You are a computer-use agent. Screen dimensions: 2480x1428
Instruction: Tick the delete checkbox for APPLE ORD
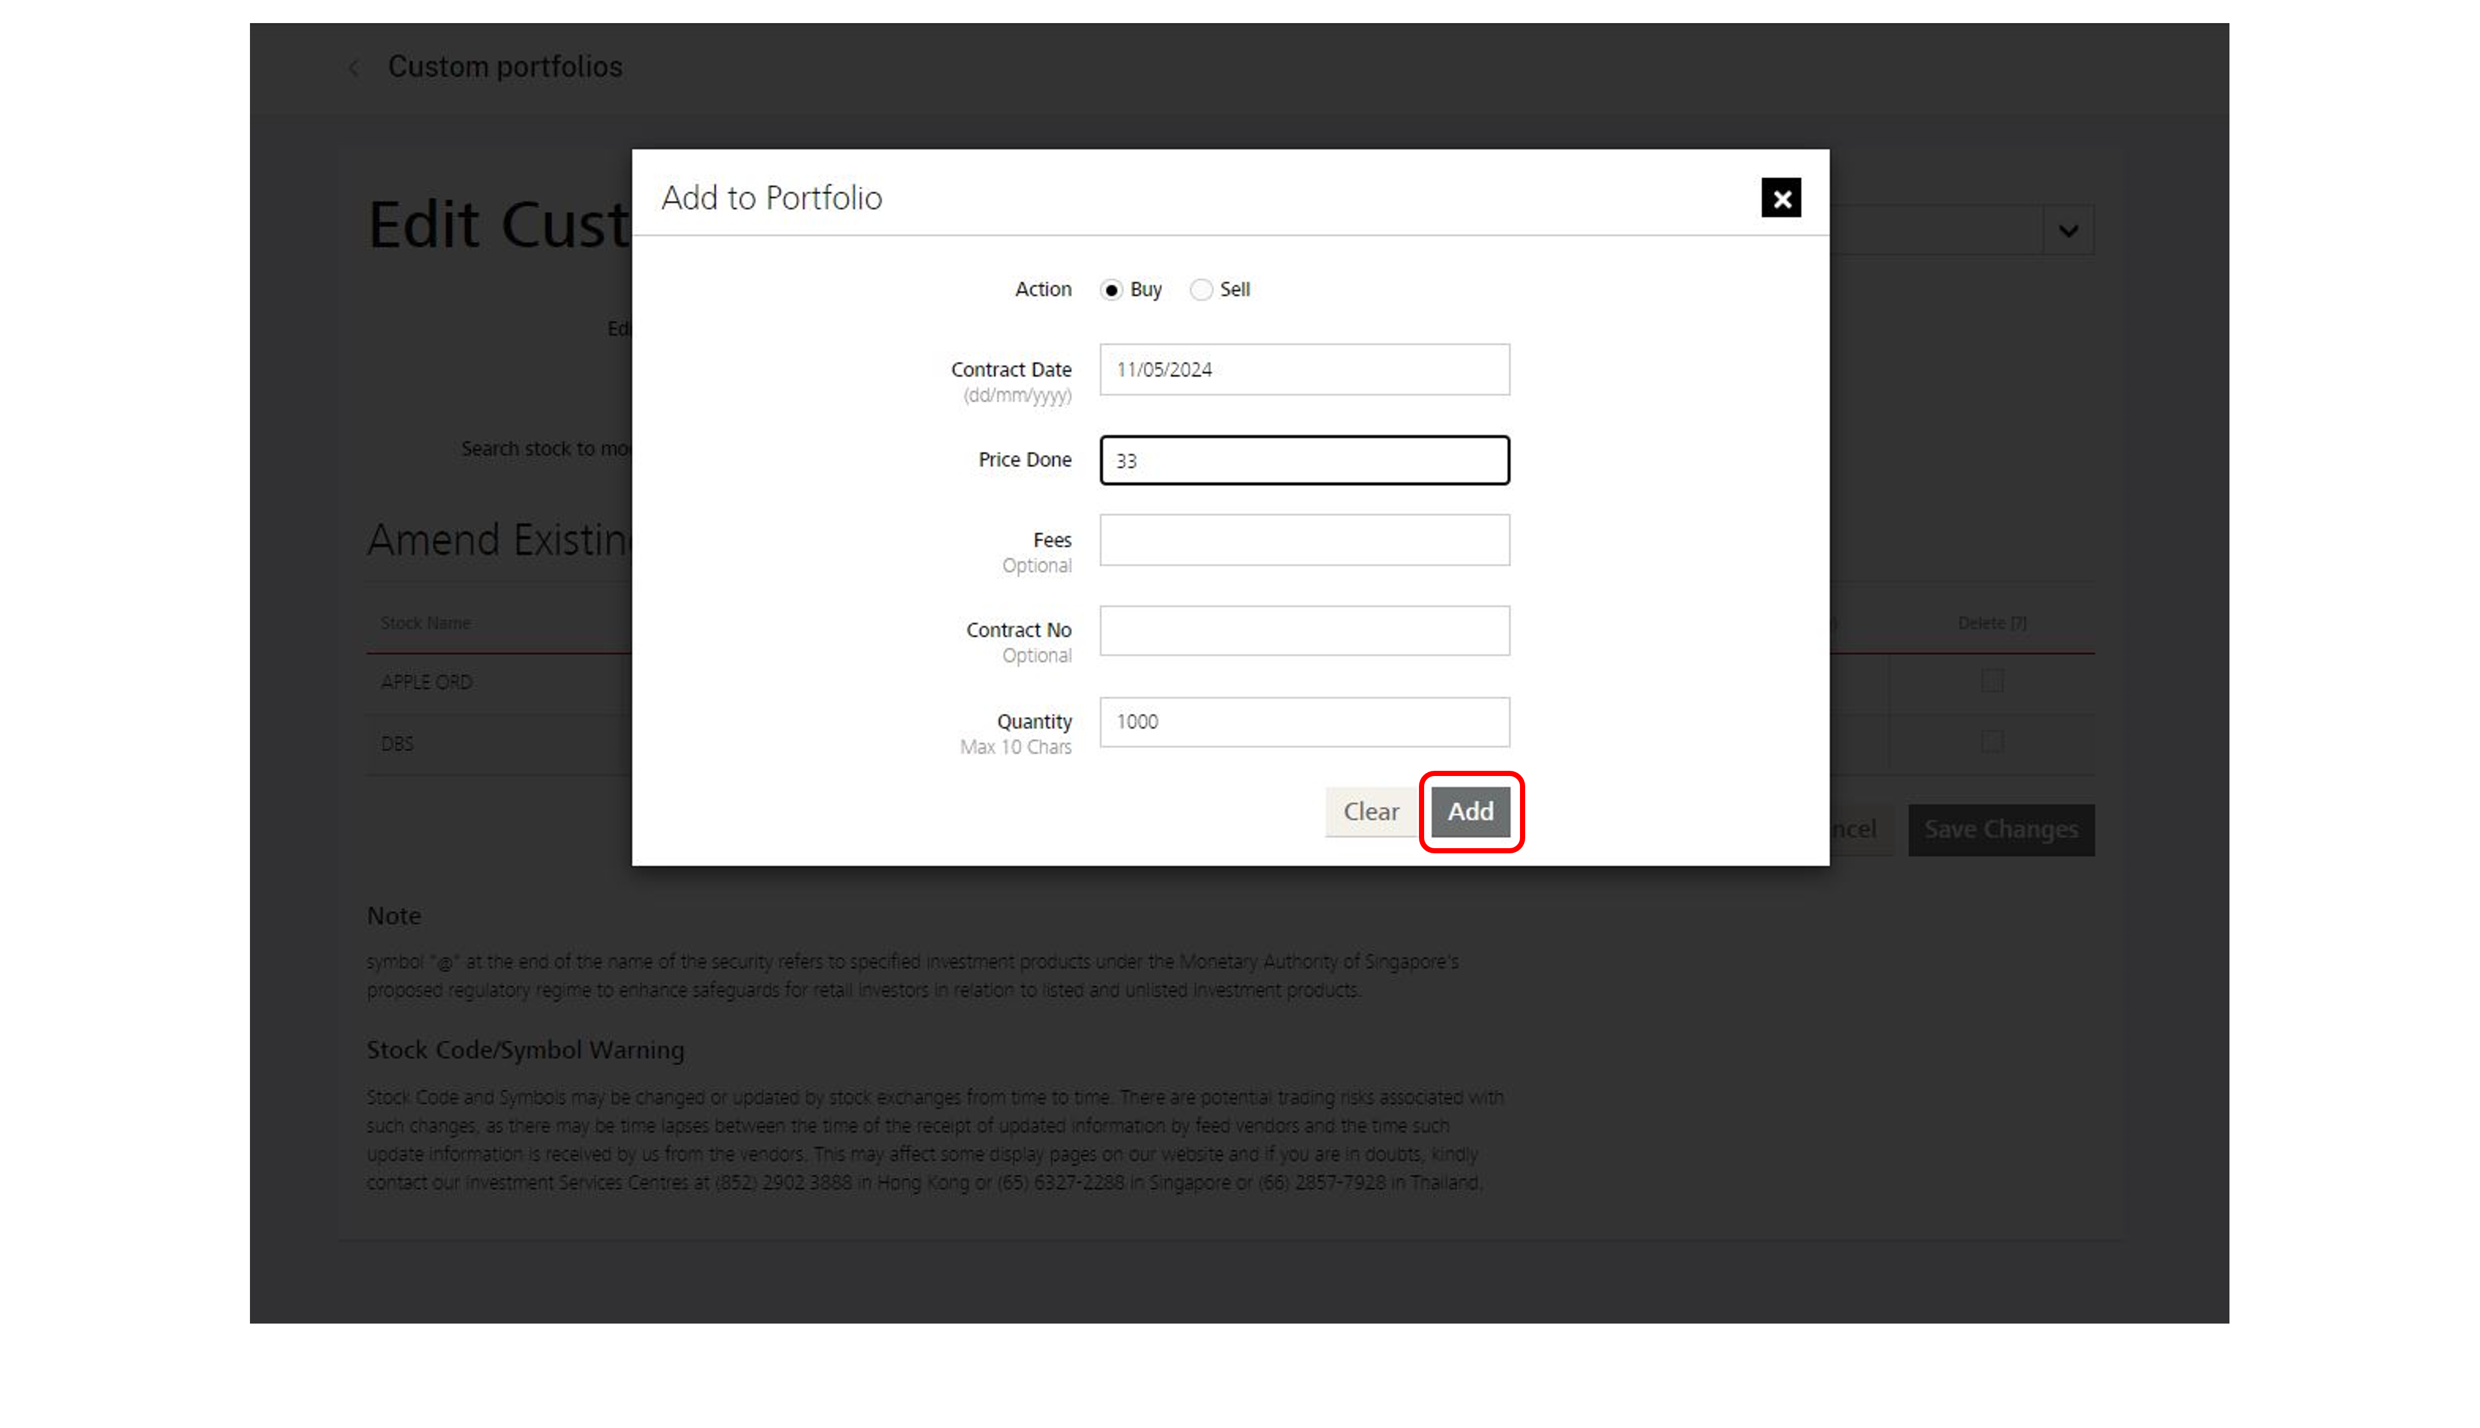click(1992, 681)
